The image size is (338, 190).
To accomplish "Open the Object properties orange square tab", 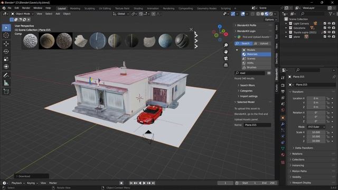I will pos(283,118).
